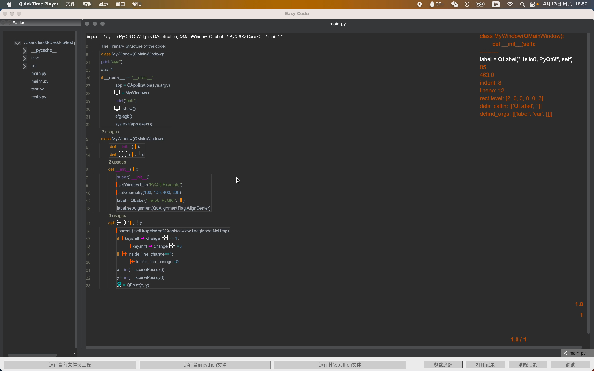Click the 清除记录 button
This screenshot has height=371, width=594.
528,364
